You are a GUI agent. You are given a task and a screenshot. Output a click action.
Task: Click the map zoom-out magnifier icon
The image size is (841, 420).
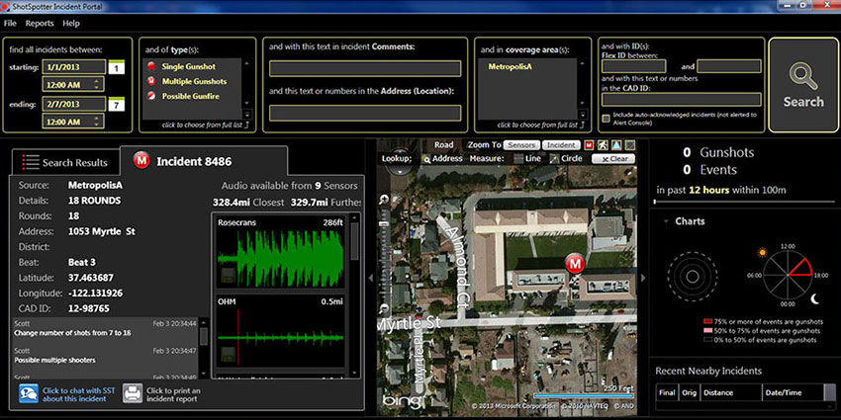pyautogui.click(x=384, y=308)
